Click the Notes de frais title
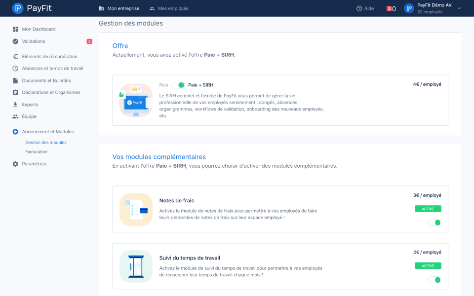This screenshot has width=474, height=296. point(177,201)
